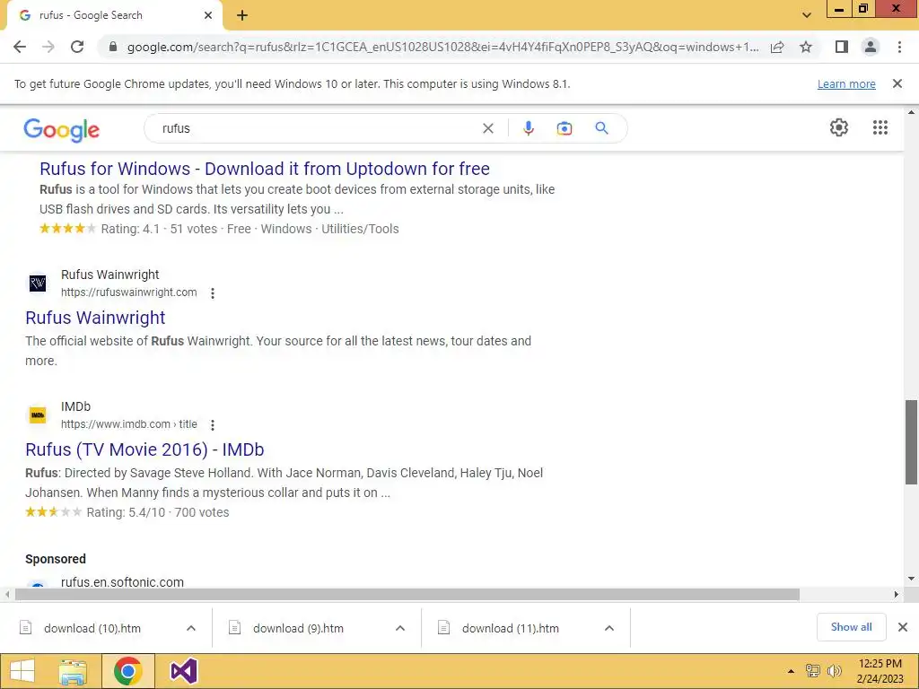The image size is (919, 689).
Task: Close the rufus Google Search tab
Action: point(208,15)
